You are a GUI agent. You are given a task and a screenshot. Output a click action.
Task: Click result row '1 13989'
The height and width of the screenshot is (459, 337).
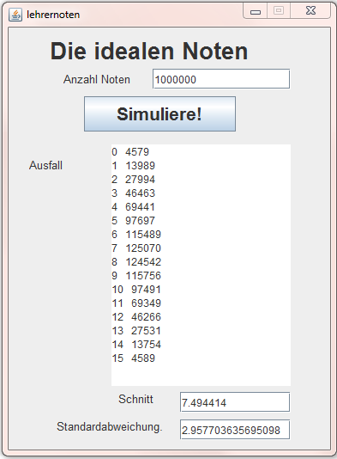pos(133,166)
